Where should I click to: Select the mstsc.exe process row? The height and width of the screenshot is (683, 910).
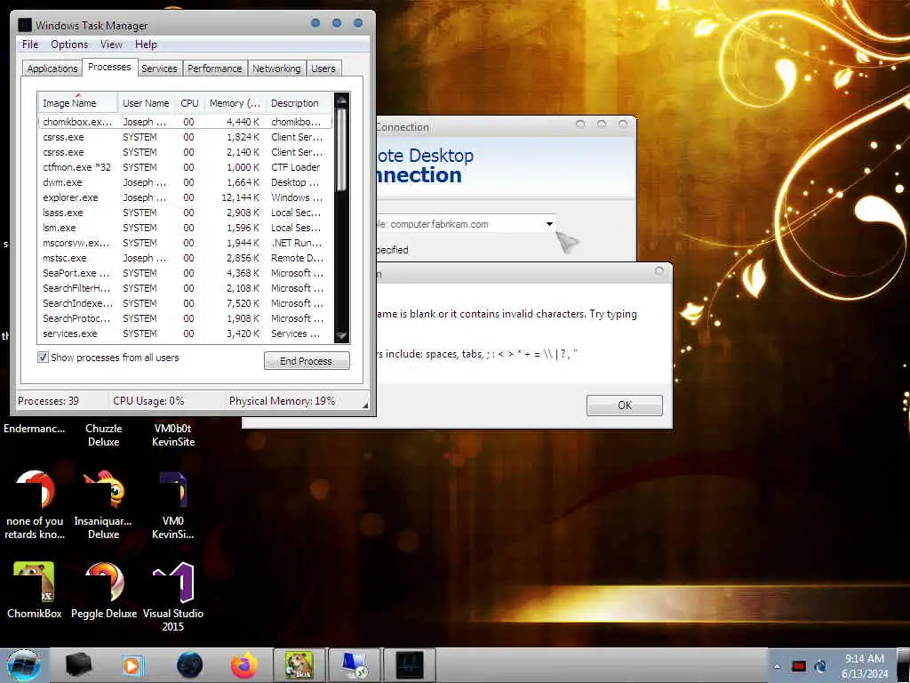(x=186, y=258)
